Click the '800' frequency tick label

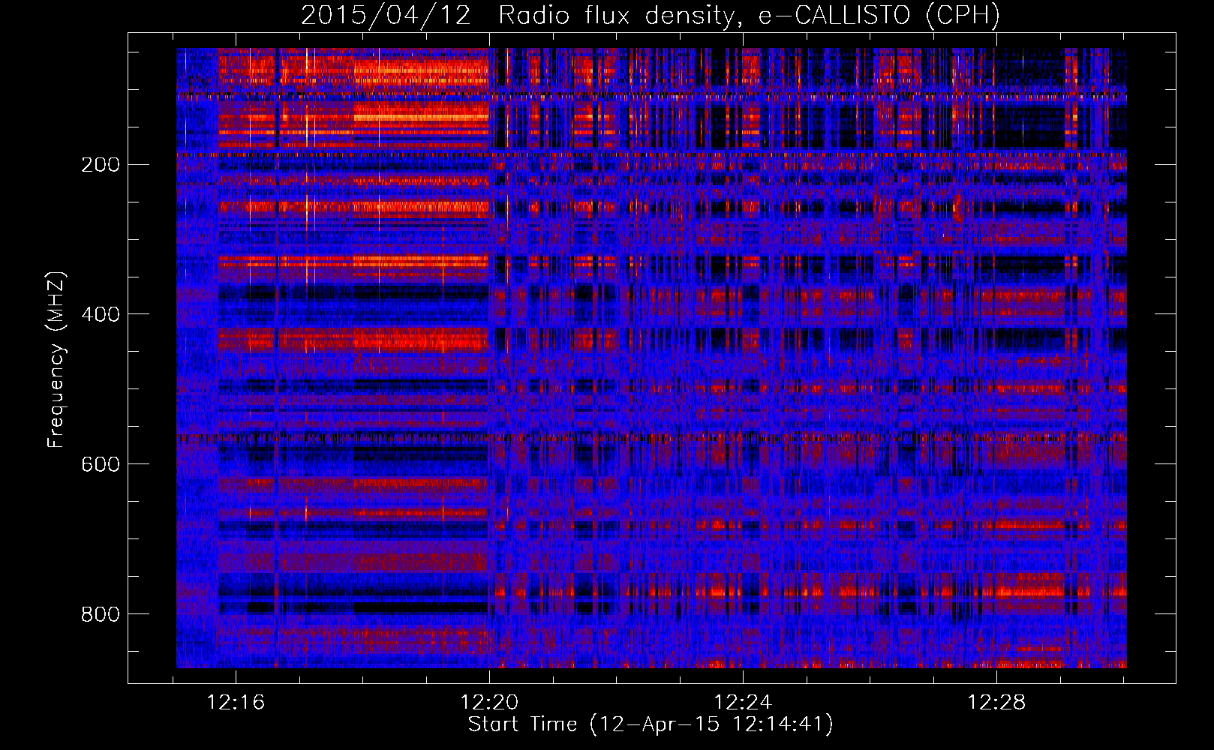pyautogui.click(x=101, y=614)
